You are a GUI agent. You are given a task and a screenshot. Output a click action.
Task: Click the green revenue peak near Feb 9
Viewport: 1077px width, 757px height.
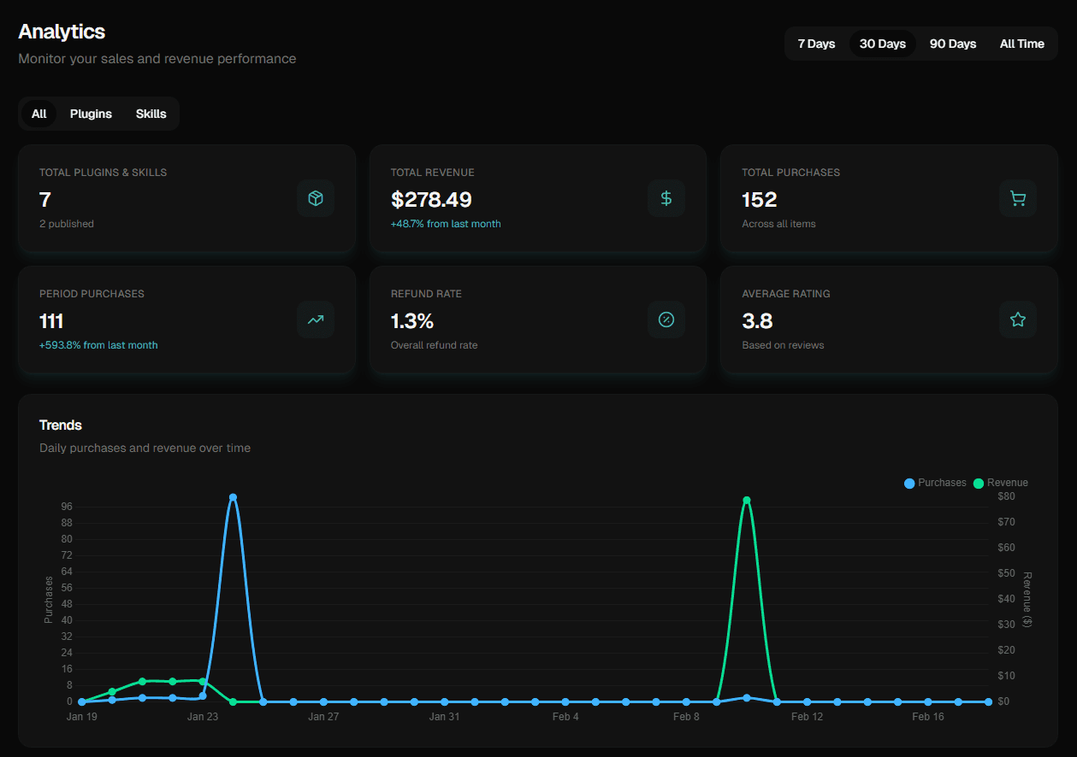click(746, 500)
